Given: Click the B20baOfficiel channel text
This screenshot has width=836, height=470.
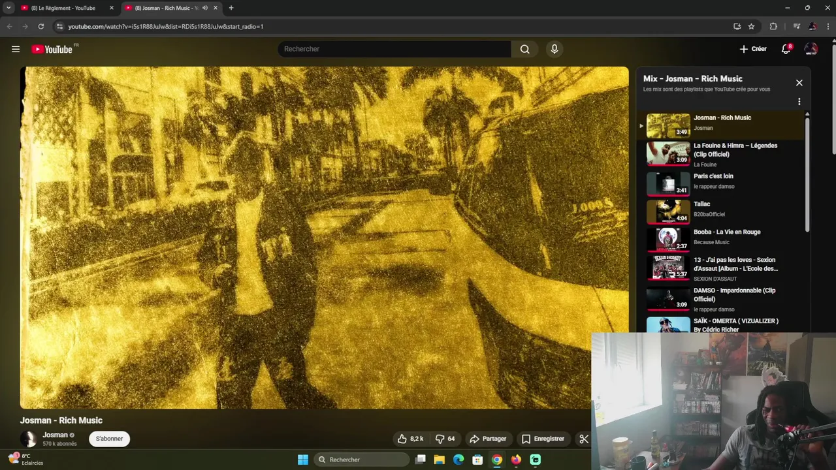Looking at the screenshot, I should [709, 214].
